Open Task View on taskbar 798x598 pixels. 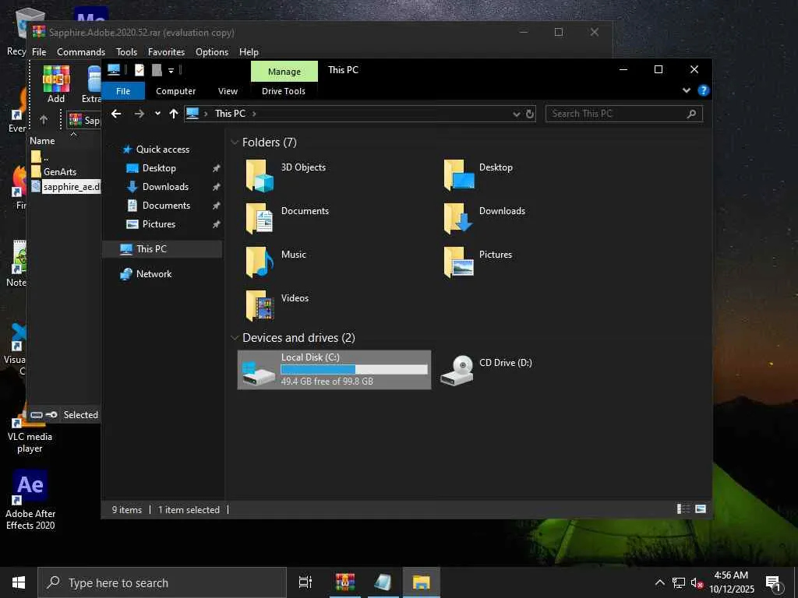pos(305,582)
